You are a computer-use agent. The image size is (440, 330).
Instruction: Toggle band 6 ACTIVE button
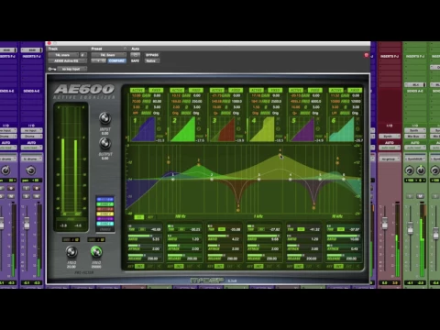[x=335, y=90]
